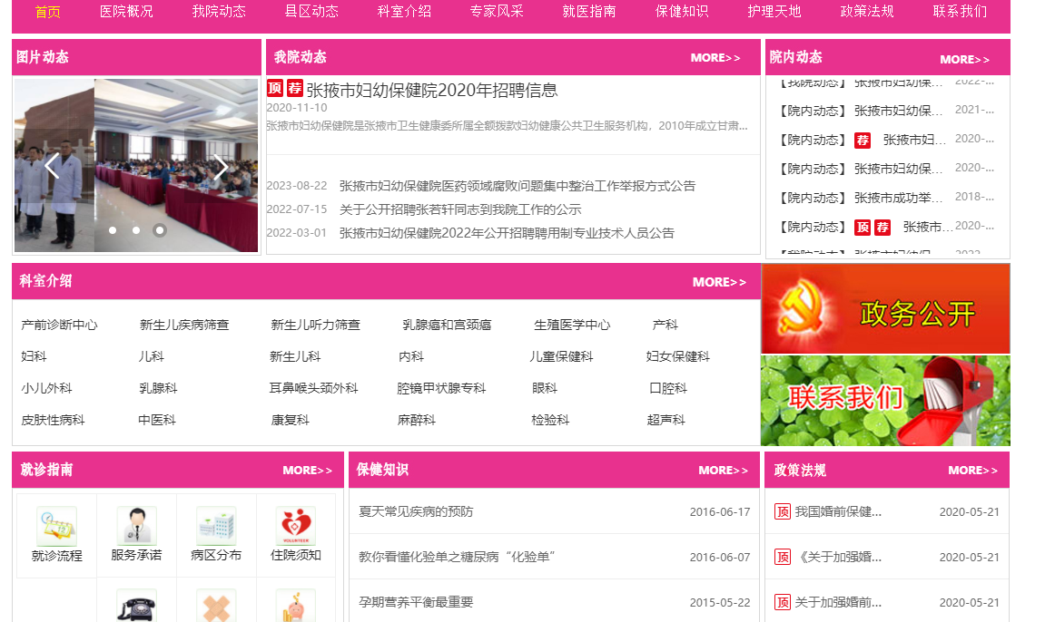This screenshot has width=1055, height=622.
Task: Open the 新生儿疾病筛查 department
Action: point(184,326)
